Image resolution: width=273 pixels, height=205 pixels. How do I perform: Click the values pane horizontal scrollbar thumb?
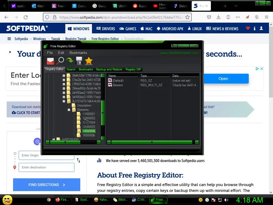point(152,142)
